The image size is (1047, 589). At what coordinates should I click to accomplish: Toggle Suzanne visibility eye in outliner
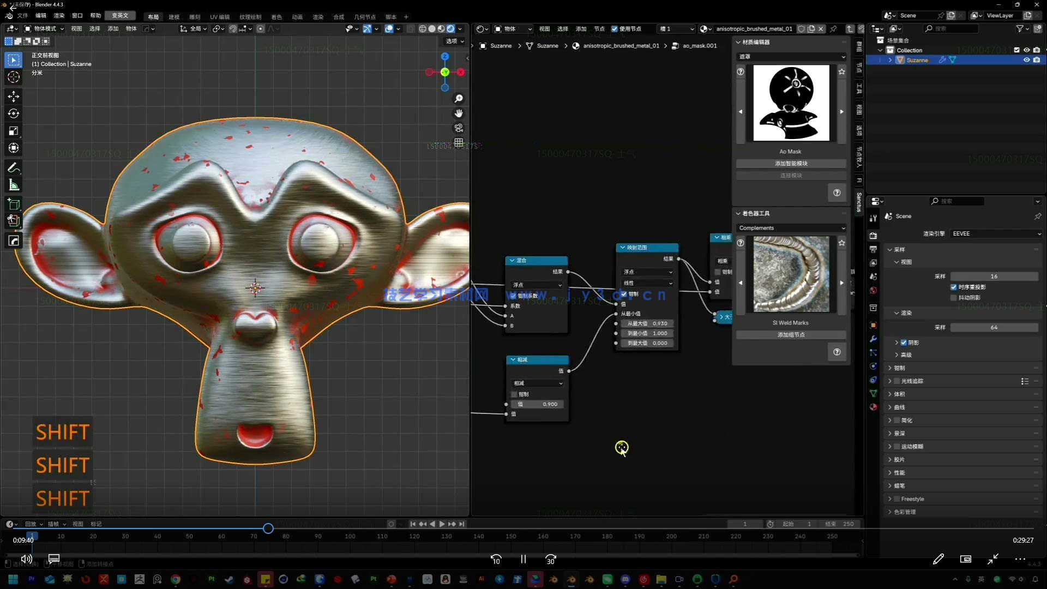(1026, 60)
